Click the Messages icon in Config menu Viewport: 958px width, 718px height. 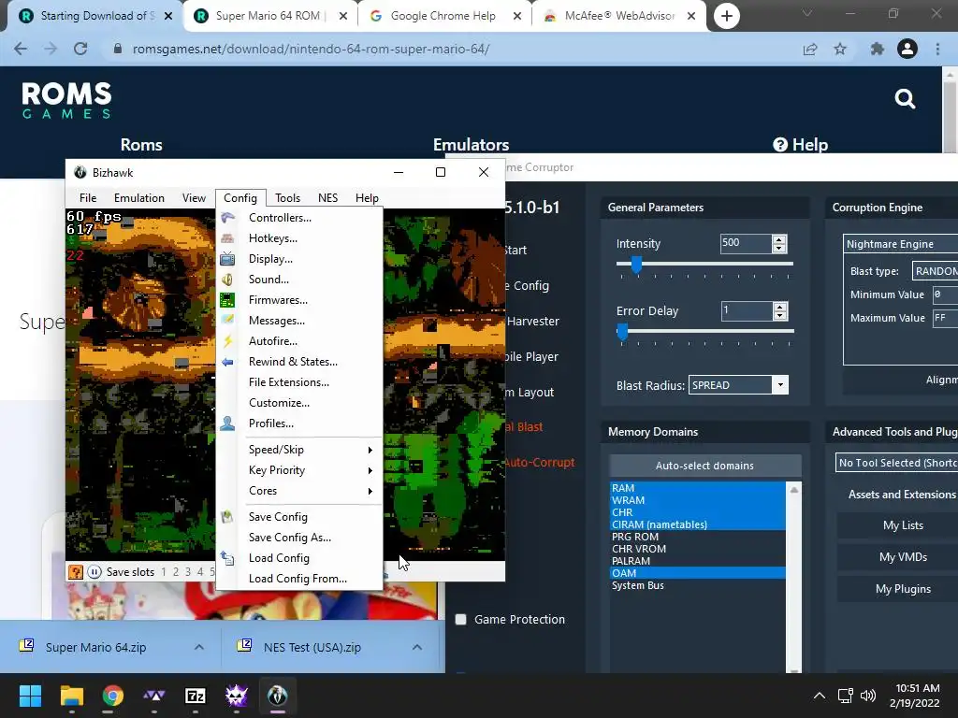(228, 320)
